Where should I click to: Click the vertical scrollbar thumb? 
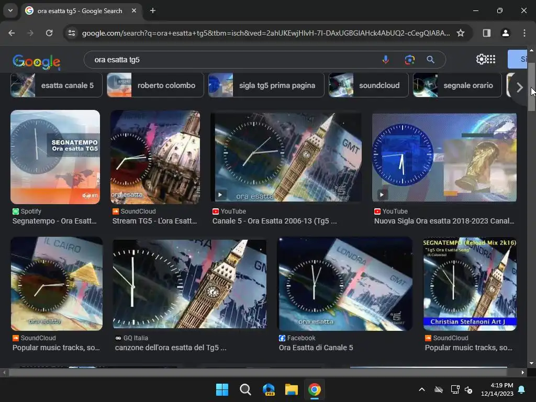point(531,87)
